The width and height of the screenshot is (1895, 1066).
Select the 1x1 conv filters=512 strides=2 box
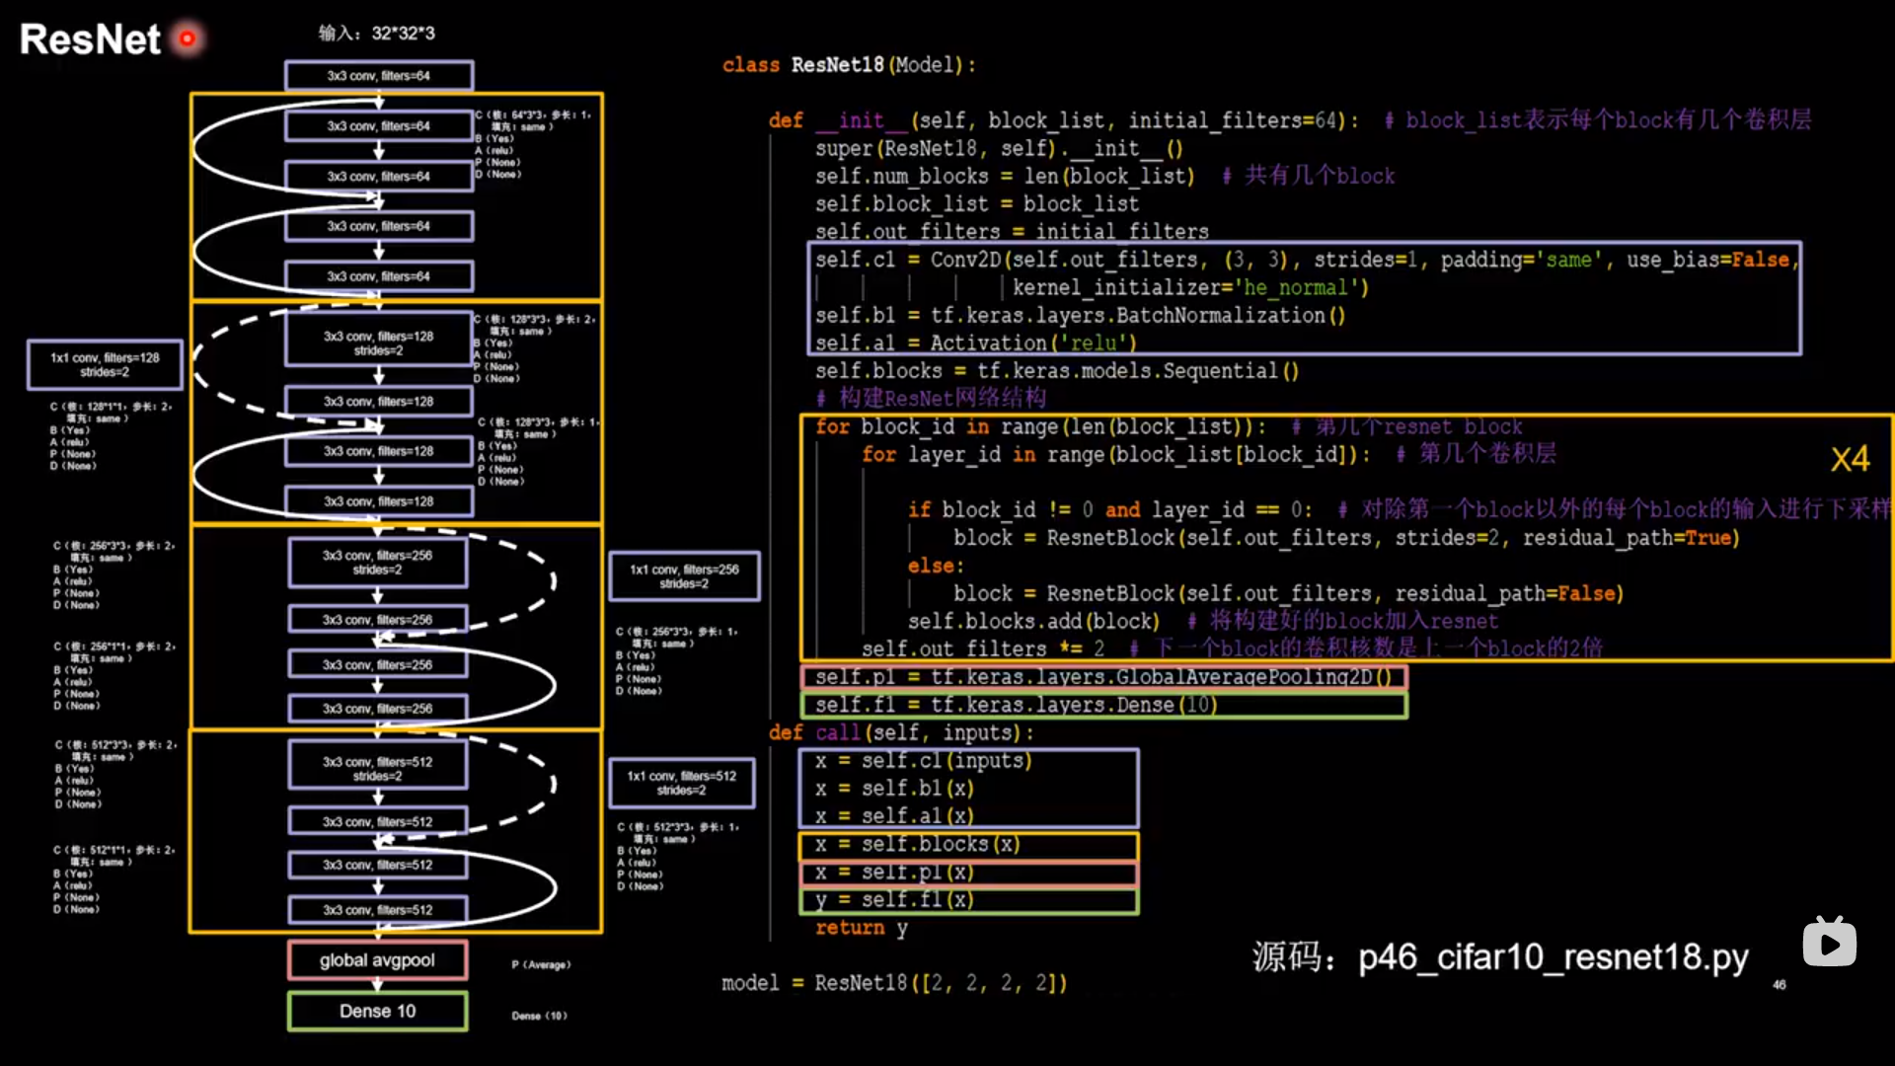(x=681, y=783)
